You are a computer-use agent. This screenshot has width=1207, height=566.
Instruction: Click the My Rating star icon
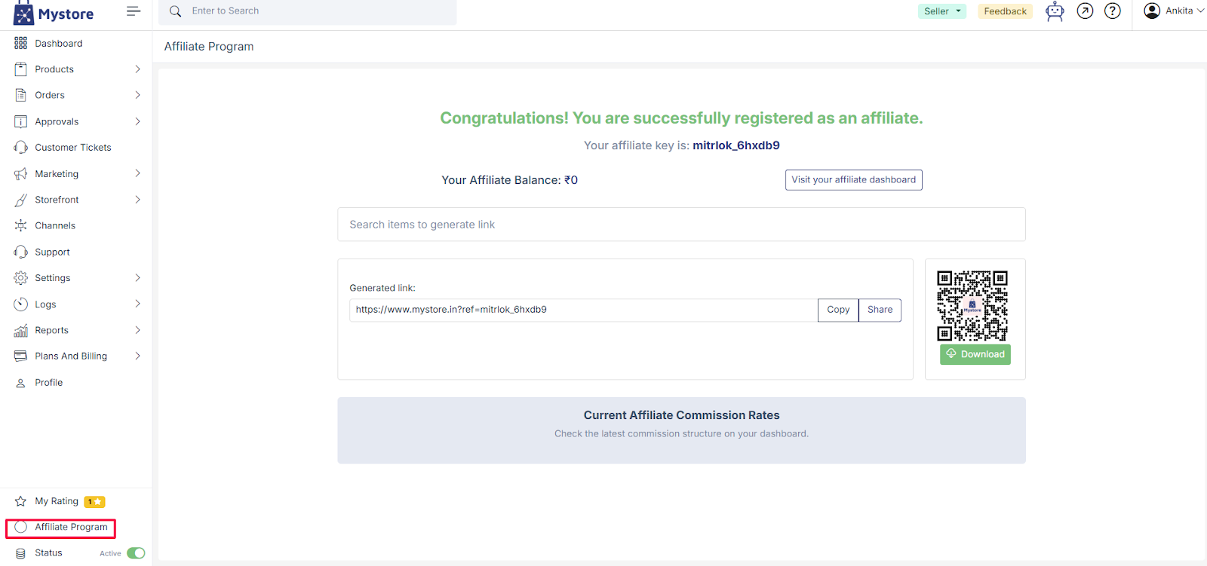point(20,501)
